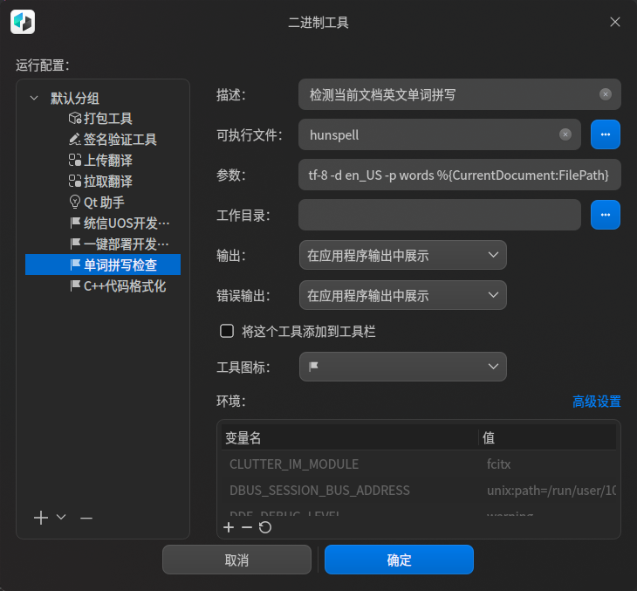
Task: Click into the 参数 arguments field
Action: point(459,175)
